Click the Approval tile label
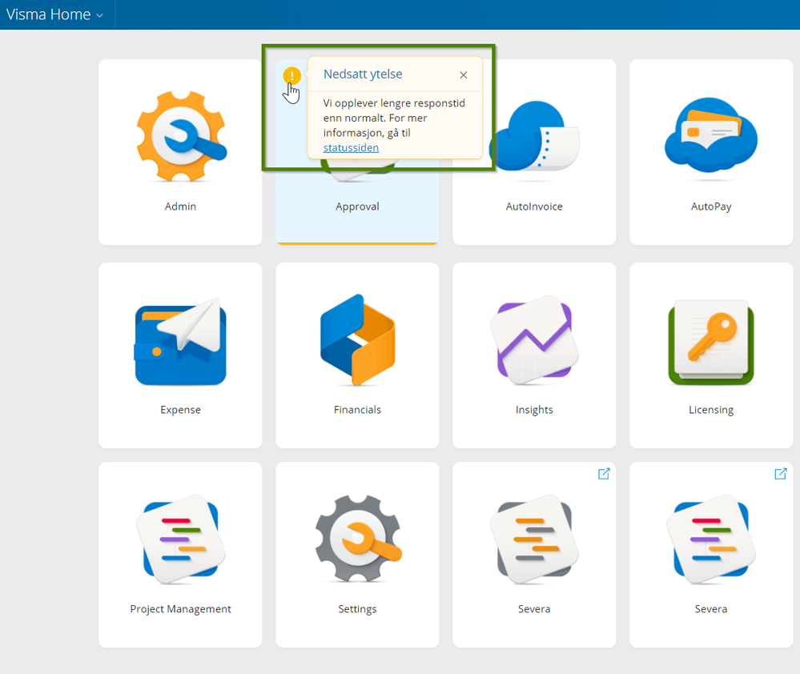 [357, 207]
